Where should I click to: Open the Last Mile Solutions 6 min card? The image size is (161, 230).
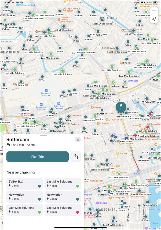pos(63,210)
